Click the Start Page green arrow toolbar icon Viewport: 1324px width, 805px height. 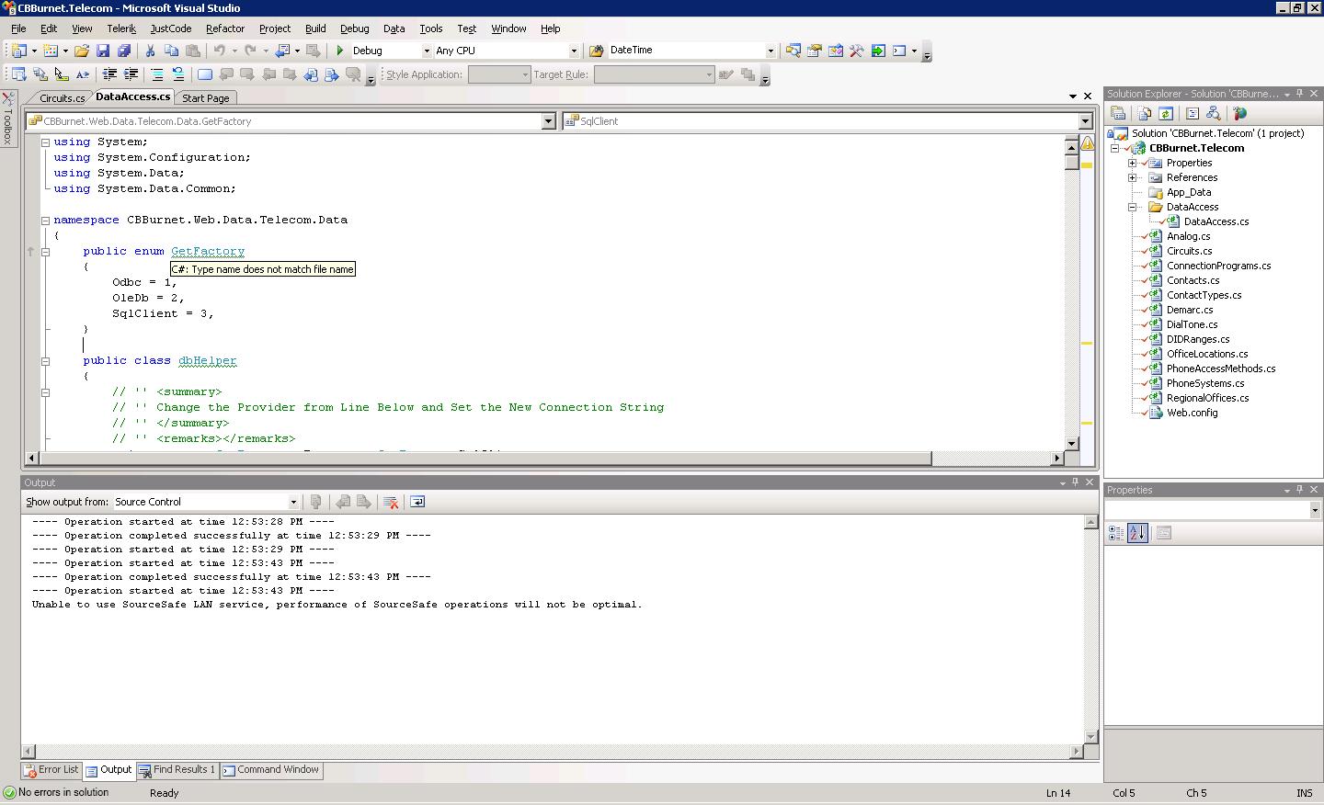tap(878, 51)
